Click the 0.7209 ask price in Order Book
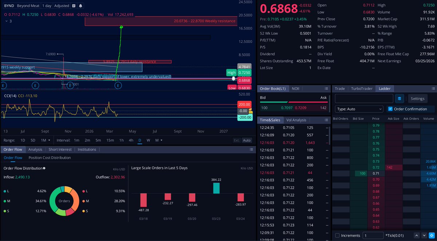 coord(300,108)
